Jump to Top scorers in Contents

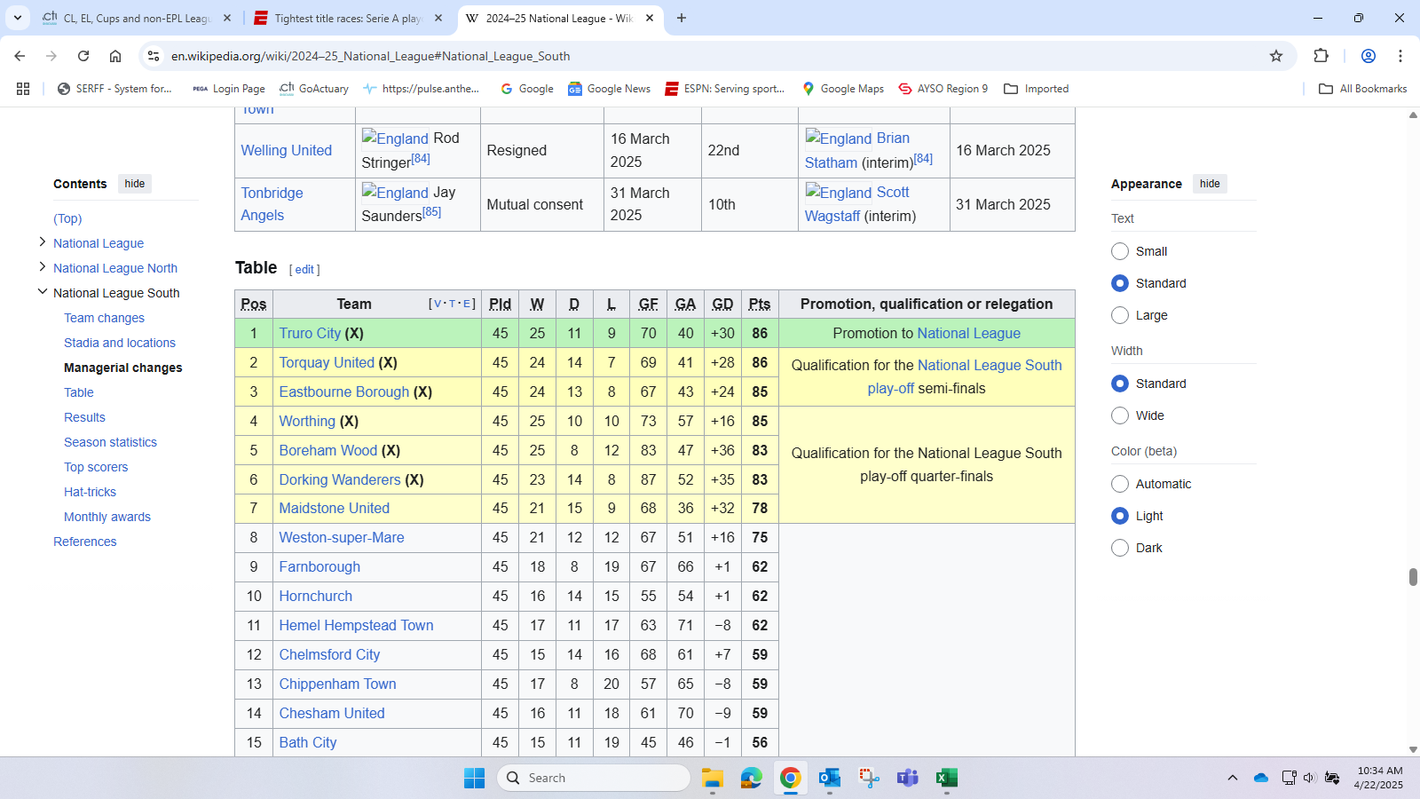click(x=96, y=467)
